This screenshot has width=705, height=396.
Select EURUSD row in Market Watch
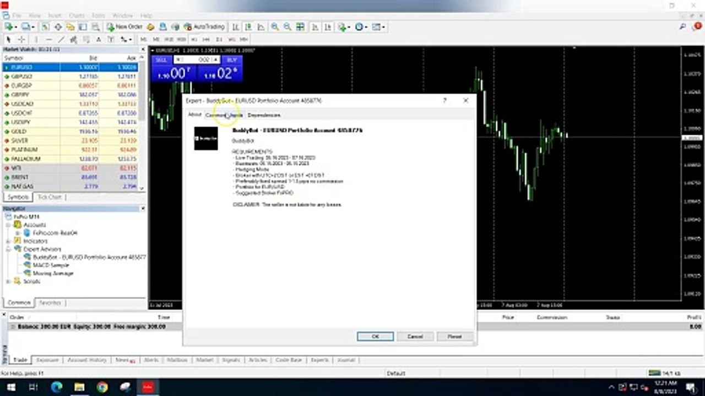(x=70, y=67)
